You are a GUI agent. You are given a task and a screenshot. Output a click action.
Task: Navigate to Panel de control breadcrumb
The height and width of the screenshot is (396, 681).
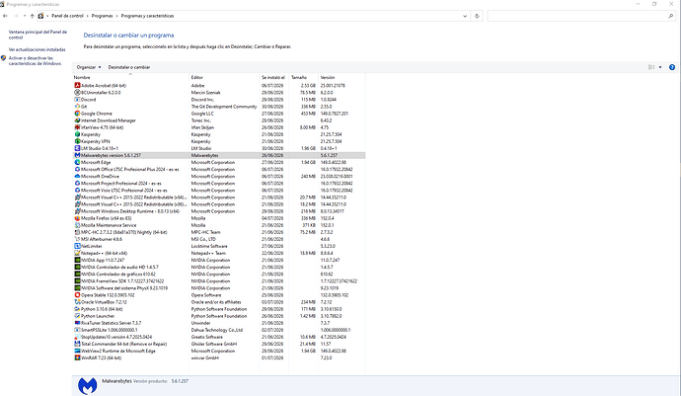67,16
